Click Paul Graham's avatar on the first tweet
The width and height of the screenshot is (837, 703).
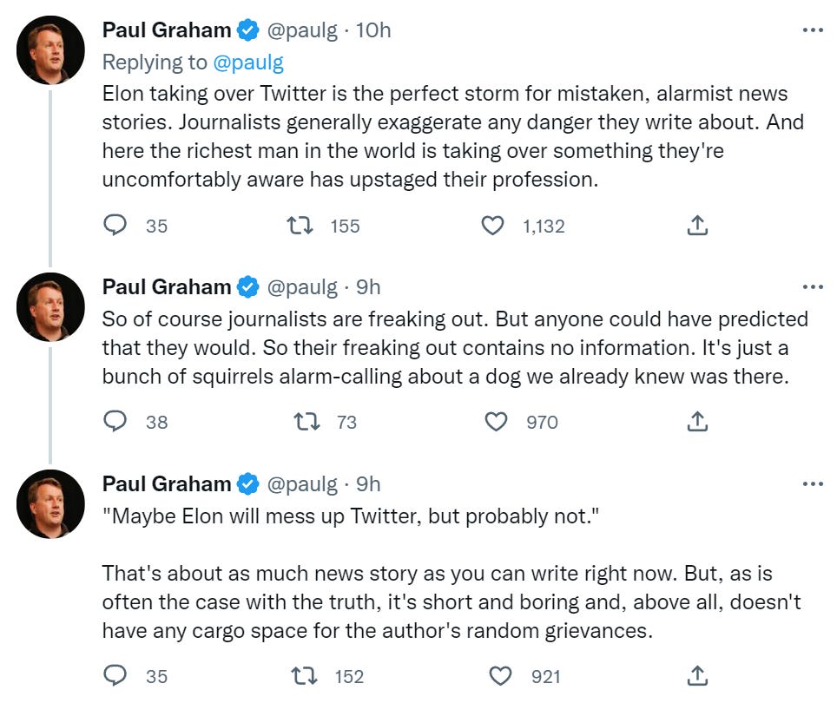point(51,49)
